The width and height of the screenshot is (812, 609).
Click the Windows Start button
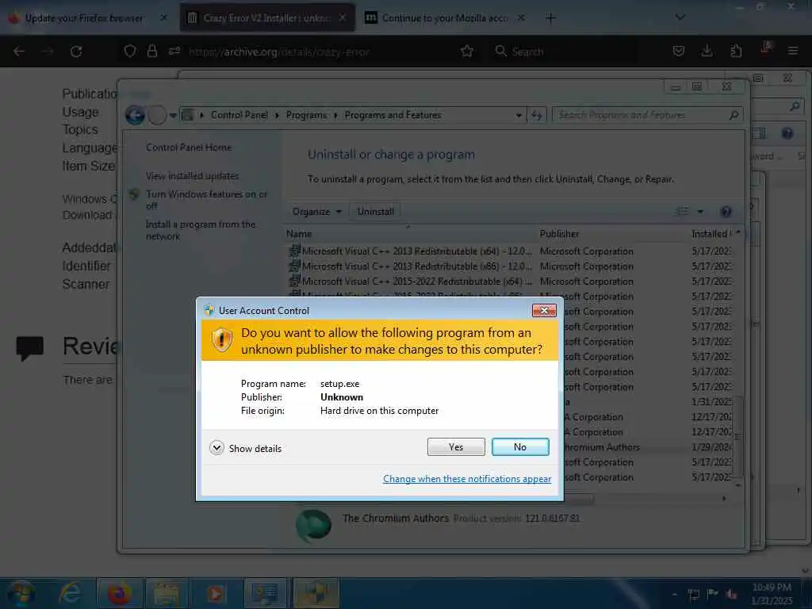pyautogui.click(x=21, y=593)
